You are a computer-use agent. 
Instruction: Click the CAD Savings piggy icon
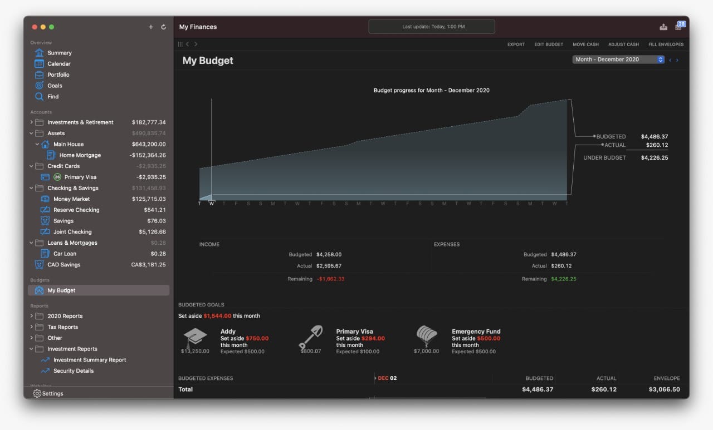(x=39, y=265)
